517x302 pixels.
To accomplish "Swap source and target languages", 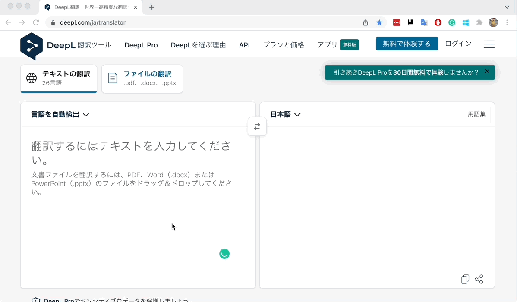I will [x=257, y=126].
